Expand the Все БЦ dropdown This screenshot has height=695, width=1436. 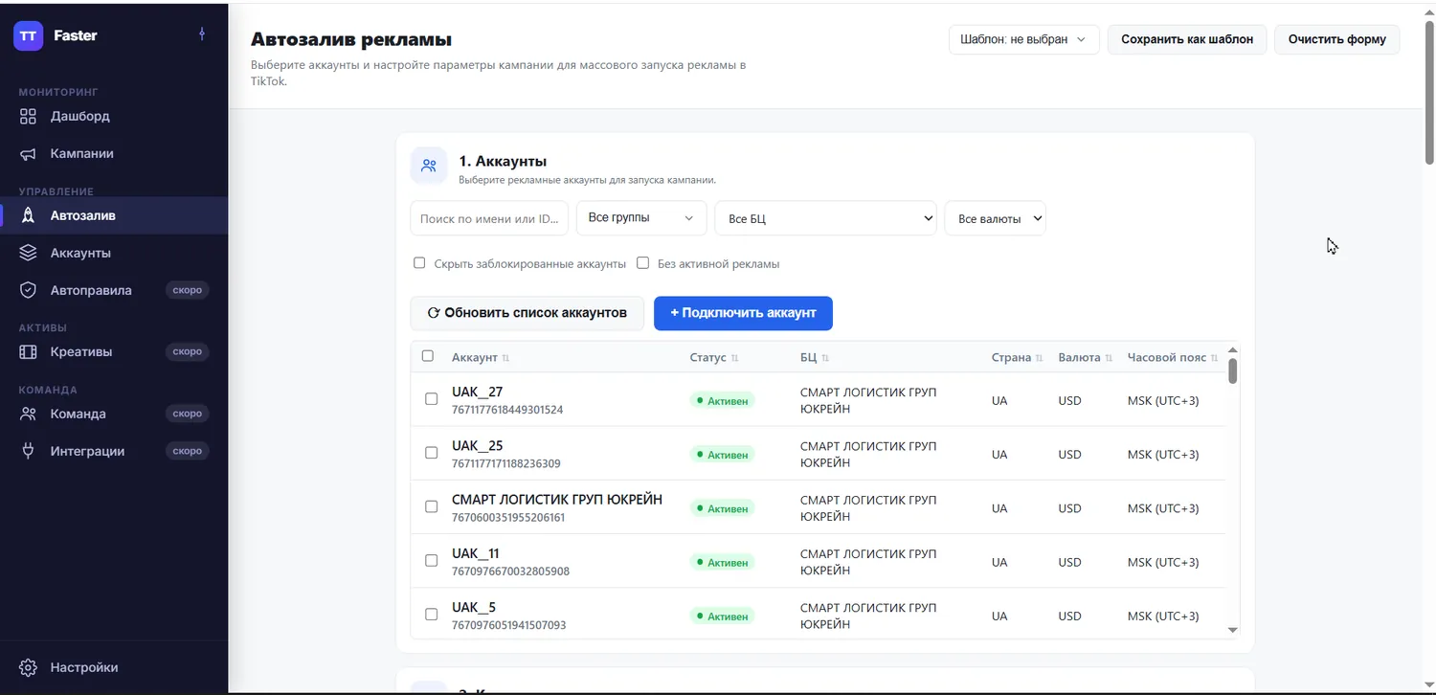(x=825, y=218)
